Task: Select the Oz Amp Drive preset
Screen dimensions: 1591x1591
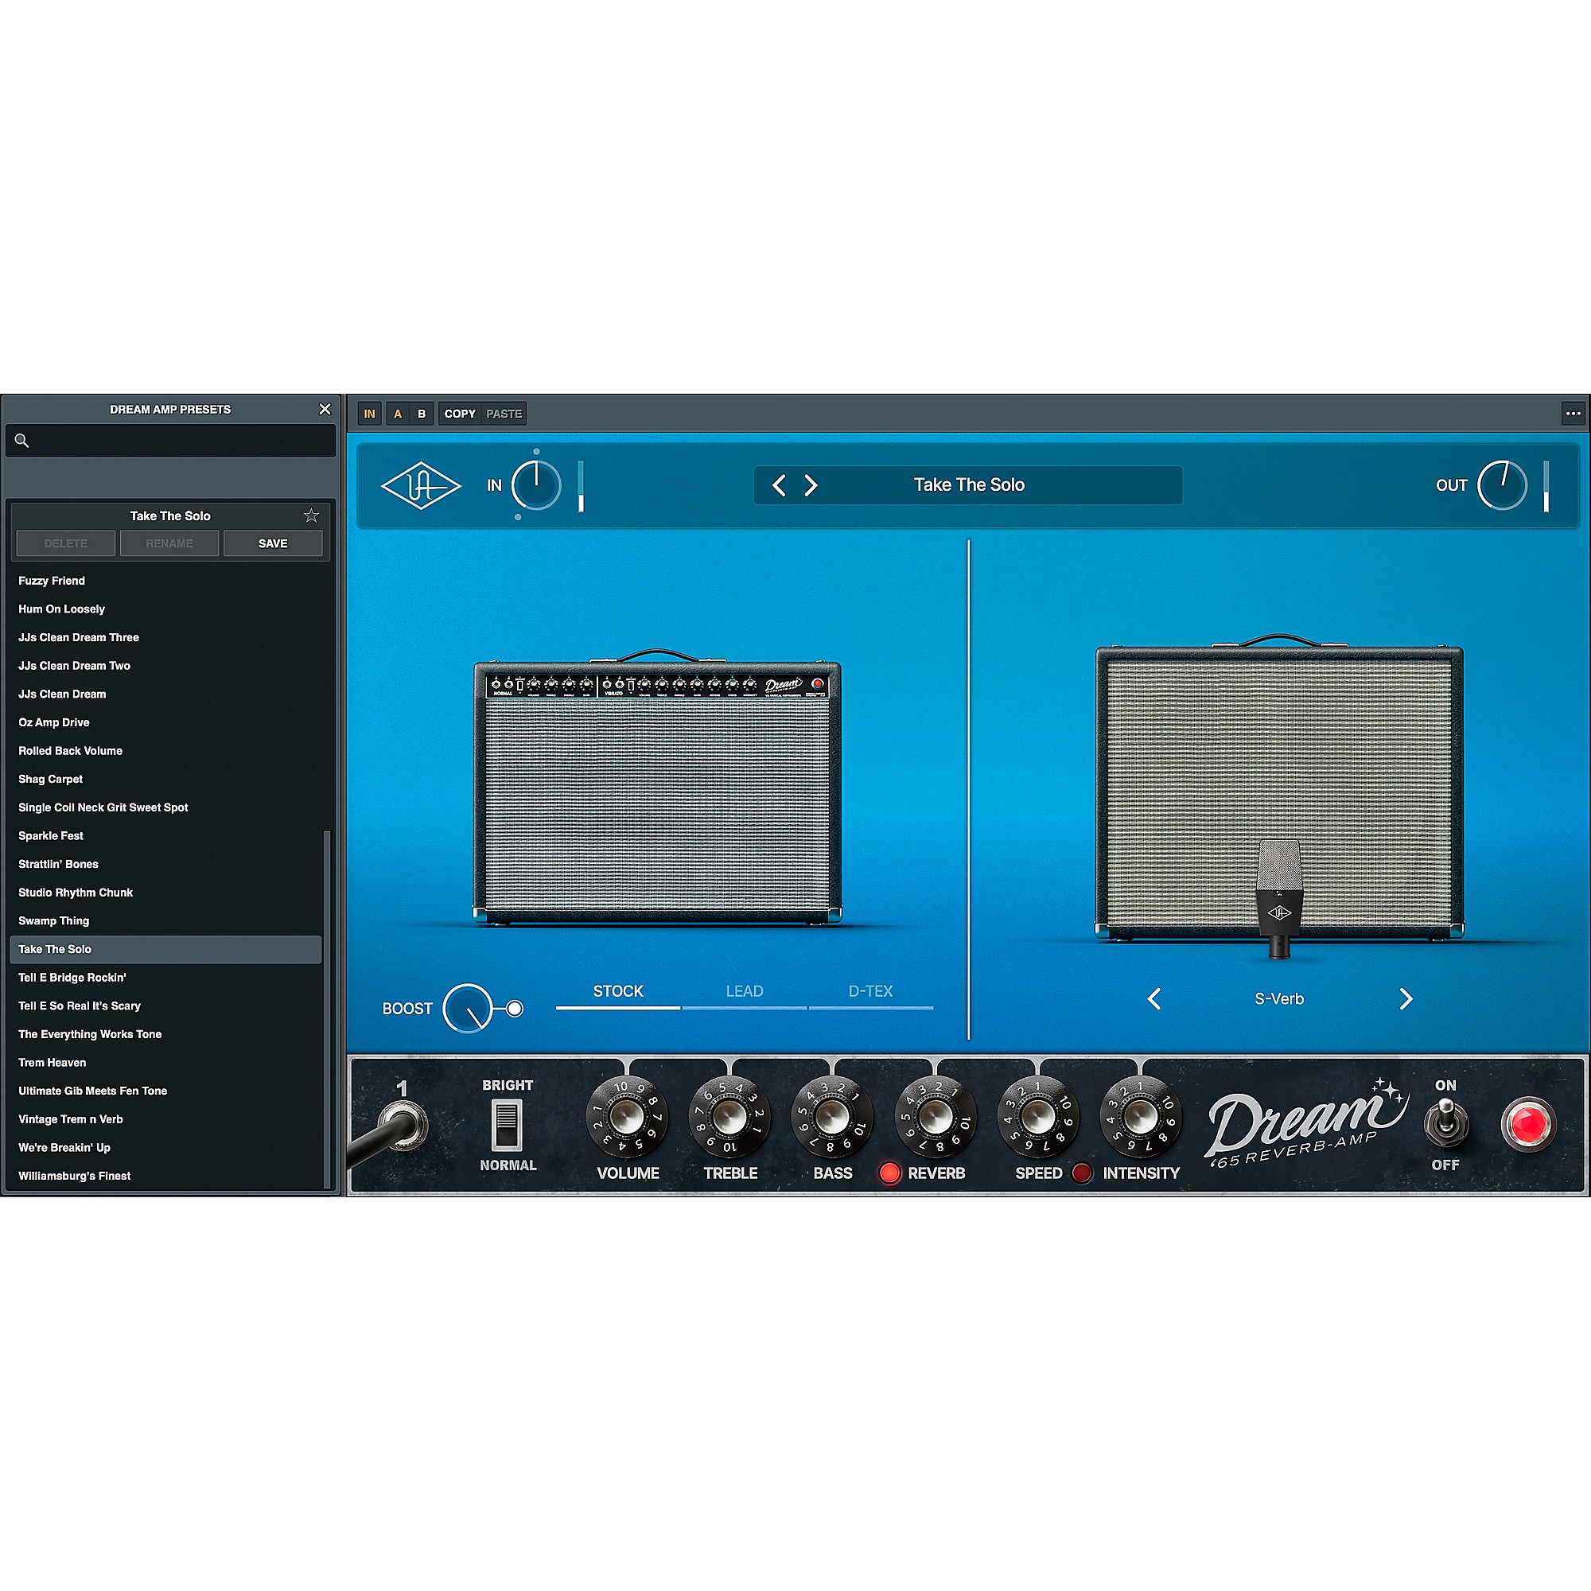Action: tap(165, 722)
